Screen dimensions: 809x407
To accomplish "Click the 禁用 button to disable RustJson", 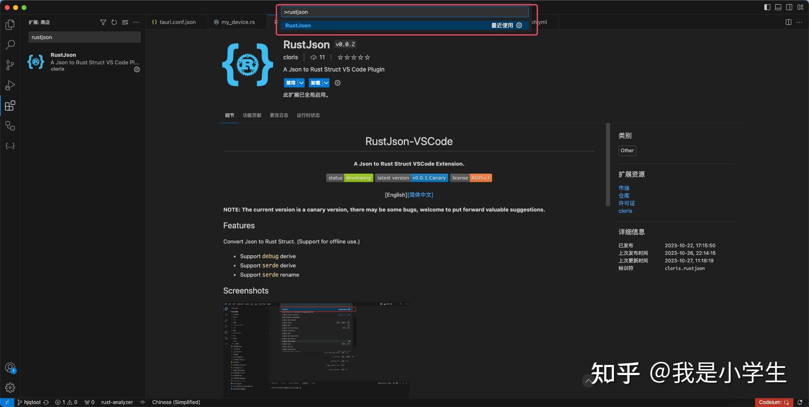I will 292,83.
